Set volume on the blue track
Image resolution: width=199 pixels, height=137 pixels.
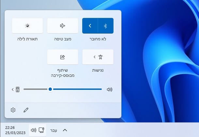[77, 89]
